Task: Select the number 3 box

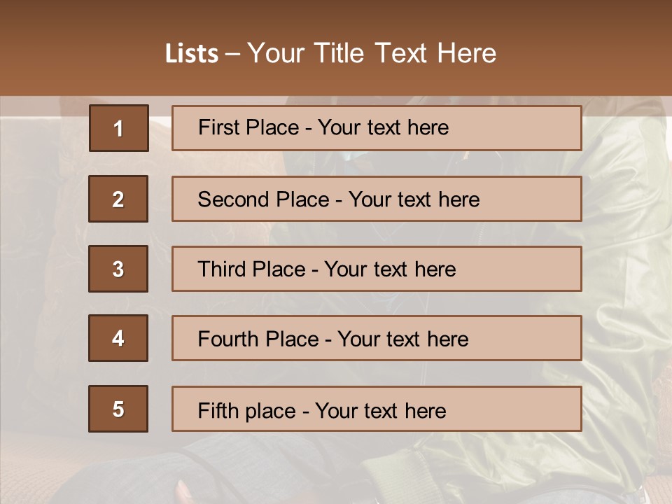Action: tap(118, 269)
